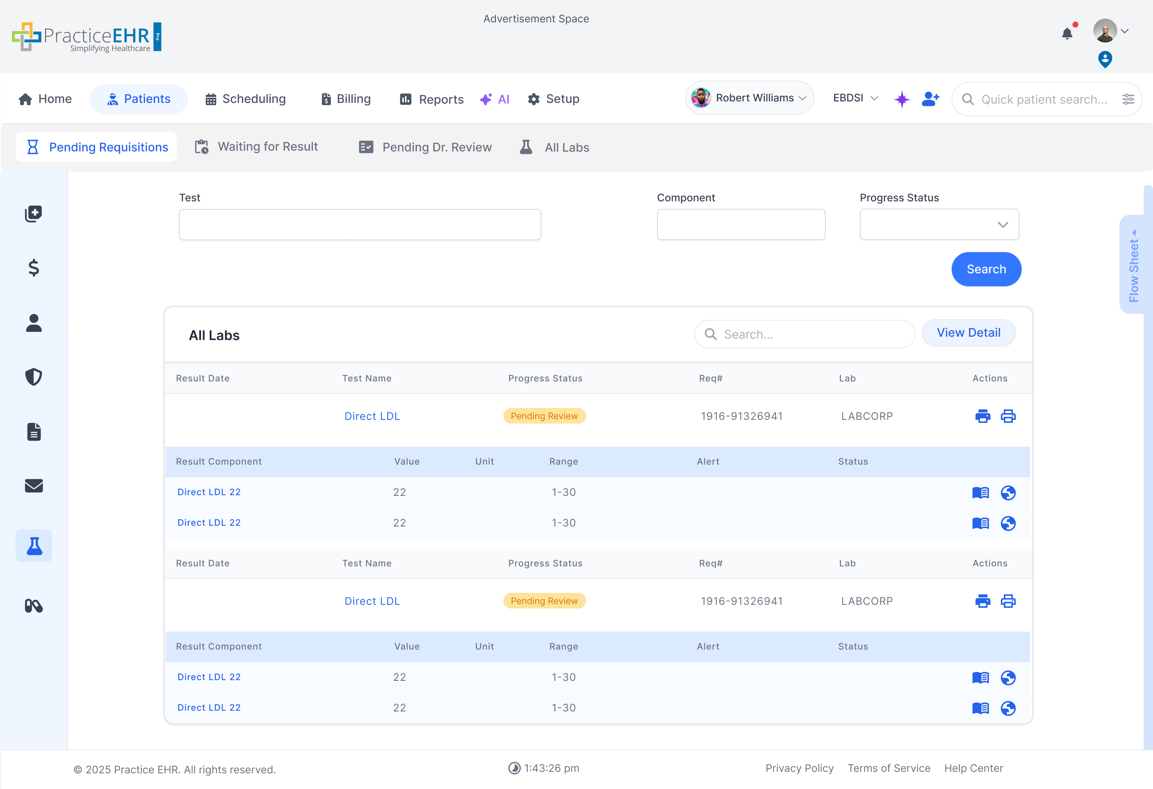Image resolution: width=1153 pixels, height=789 pixels.
Task: Open the notifications bell icon
Action: (x=1066, y=33)
